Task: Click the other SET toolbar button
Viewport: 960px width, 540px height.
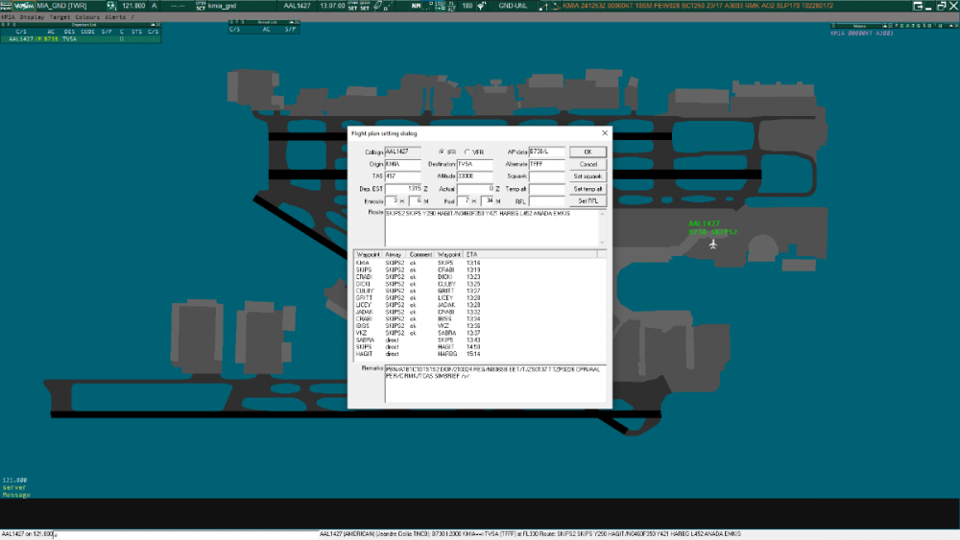Action: pos(352,6)
